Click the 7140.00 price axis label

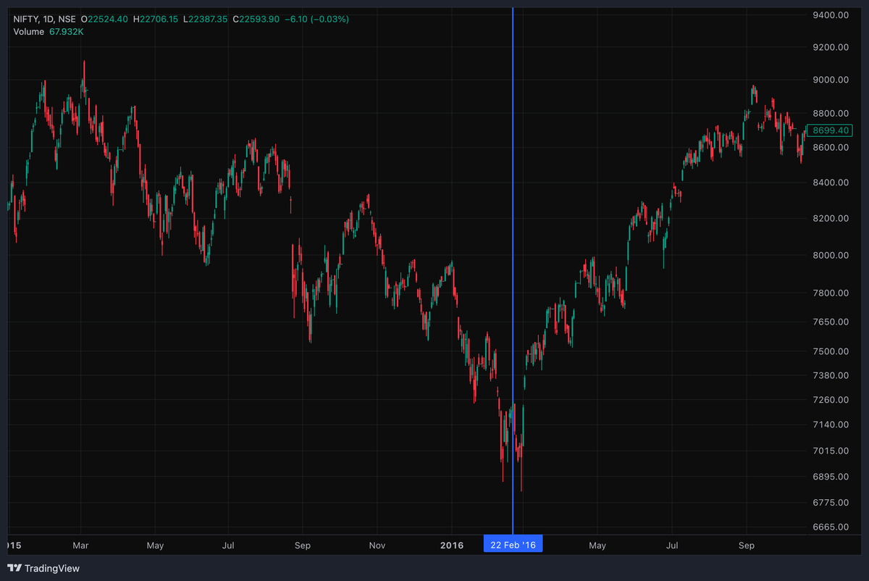(831, 425)
